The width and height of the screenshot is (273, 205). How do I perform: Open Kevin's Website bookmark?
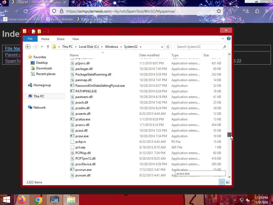coord(59,19)
